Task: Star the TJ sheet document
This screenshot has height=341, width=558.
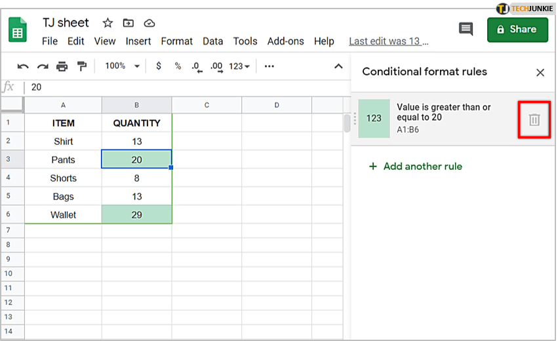Action: tap(108, 23)
